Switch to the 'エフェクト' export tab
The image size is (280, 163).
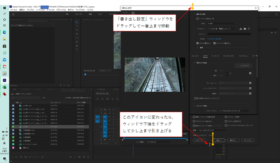click(195, 56)
